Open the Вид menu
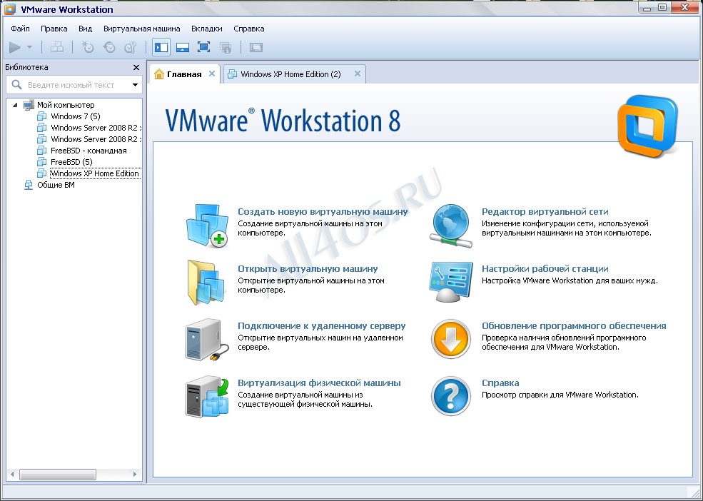The image size is (703, 501). [85, 29]
